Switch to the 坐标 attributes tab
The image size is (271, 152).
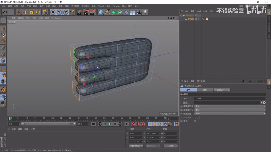(x=205, y=90)
